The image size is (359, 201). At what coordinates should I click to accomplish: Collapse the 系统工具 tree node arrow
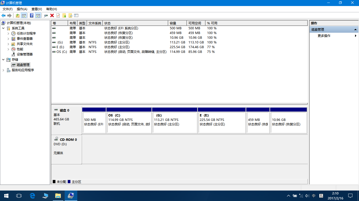click(x=3, y=28)
